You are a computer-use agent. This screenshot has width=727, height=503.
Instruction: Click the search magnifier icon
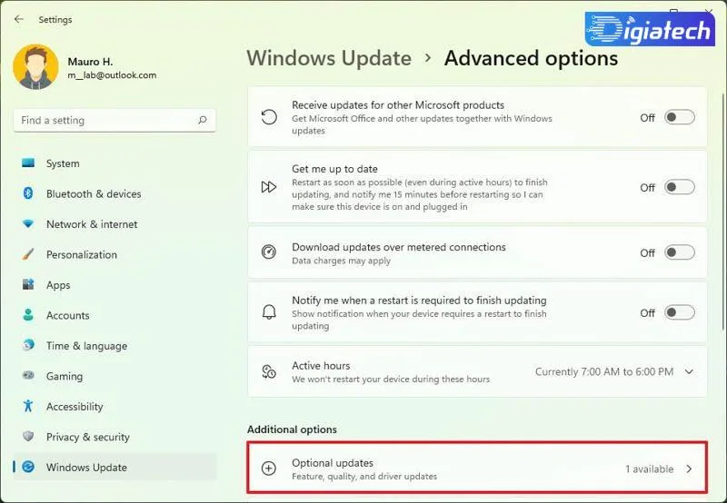click(x=202, y=121)
